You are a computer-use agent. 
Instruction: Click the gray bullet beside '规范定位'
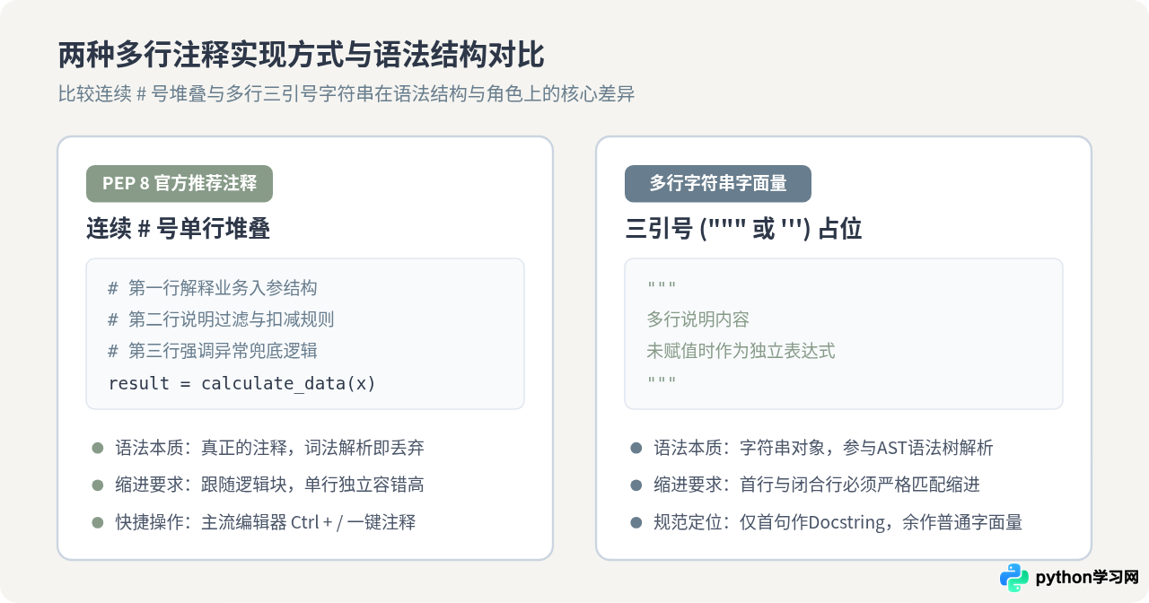[x=636, y=522]
